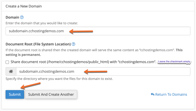The image size is (196, 111).
Task: Click orange arrow pointing at the domain field
Action: click(x=81, y=31)
